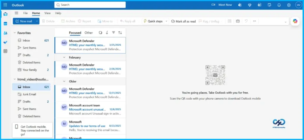
Task: Collapse the February message group
Action: 64,58
